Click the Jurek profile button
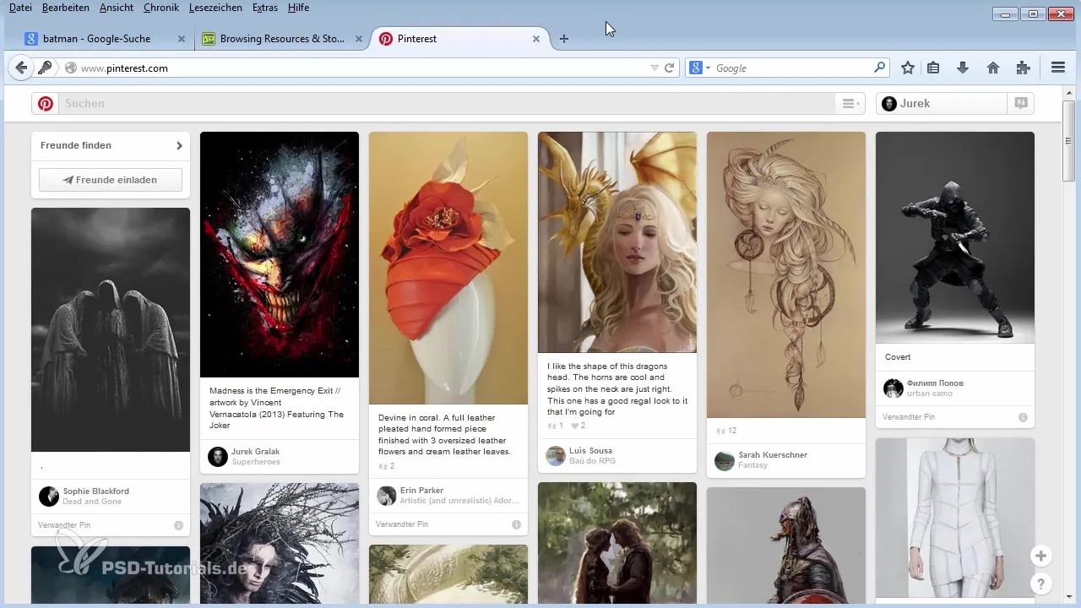 [942, 104]
